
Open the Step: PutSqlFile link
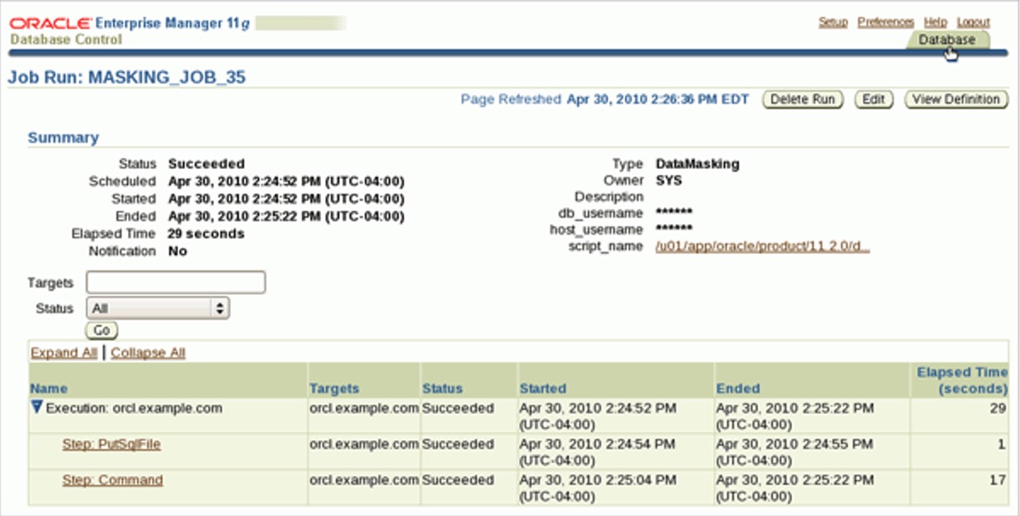[111, 444]
